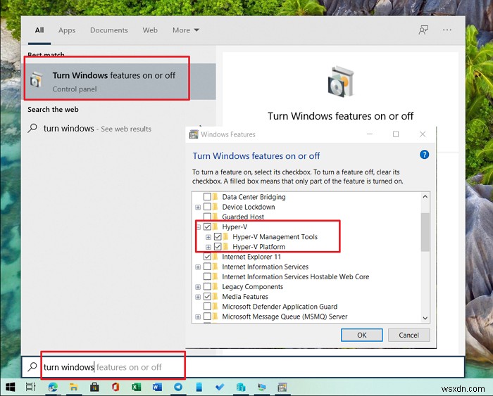Click OK in Windows Features dialog
Screen dimensions: 493x396
tap(361, 335)
